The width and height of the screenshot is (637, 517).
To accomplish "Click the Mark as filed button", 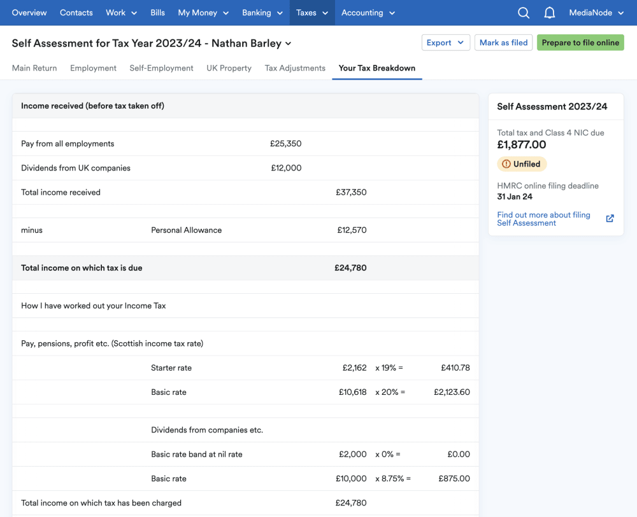I will pyautogui.click(x=503, y=43).
